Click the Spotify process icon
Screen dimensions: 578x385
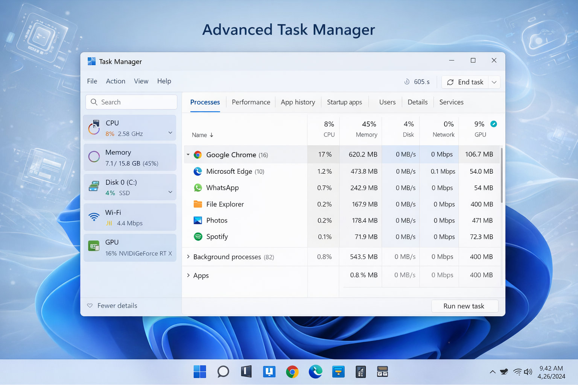(x=198, y=236)
